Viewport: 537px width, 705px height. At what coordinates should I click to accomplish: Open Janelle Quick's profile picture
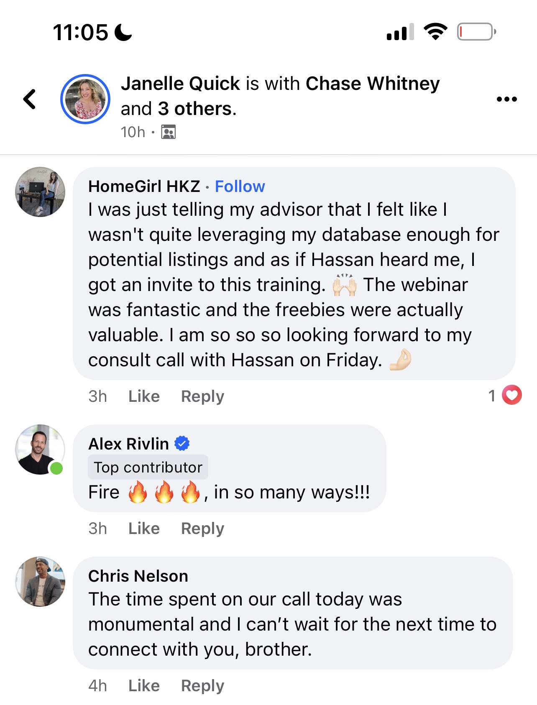click(85, 99)
